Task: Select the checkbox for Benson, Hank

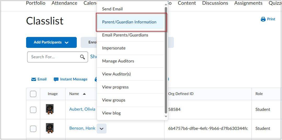Action: [33, 129]
